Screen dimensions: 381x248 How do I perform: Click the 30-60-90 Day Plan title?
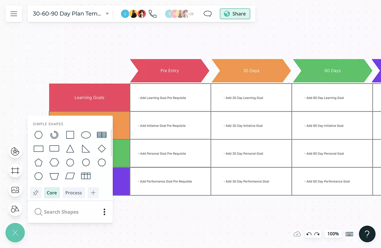point(67,14)
